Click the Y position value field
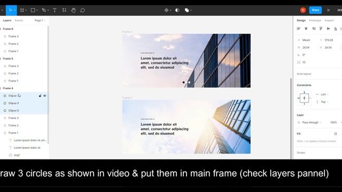Image resolution: width=342 pixels, height=192 pixels. point(329,40)
